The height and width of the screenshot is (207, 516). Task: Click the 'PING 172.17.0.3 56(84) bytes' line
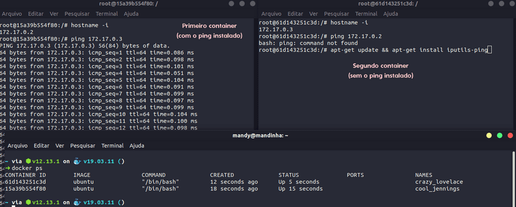click(x=85, y=46)
